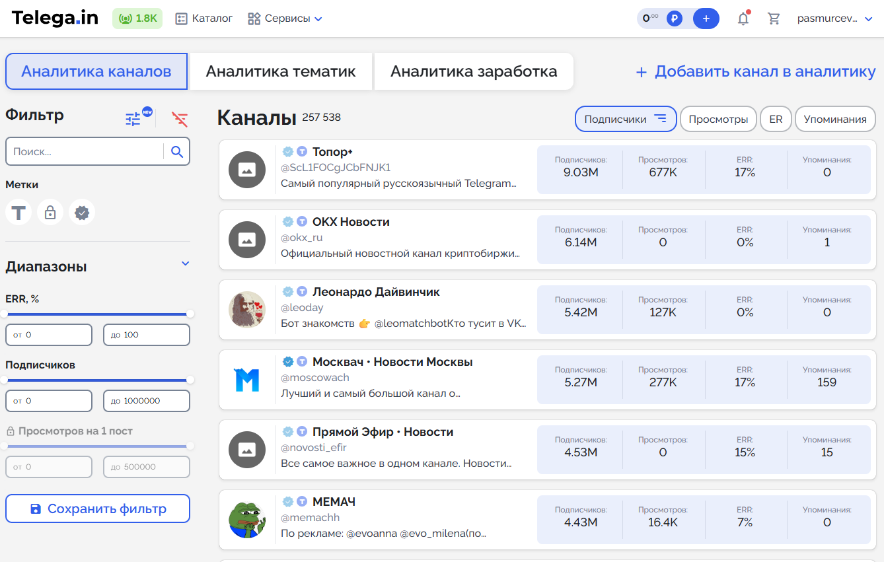Click the online 1.8K status badge
The image size is (884, 562).
[x=137, y=18]
